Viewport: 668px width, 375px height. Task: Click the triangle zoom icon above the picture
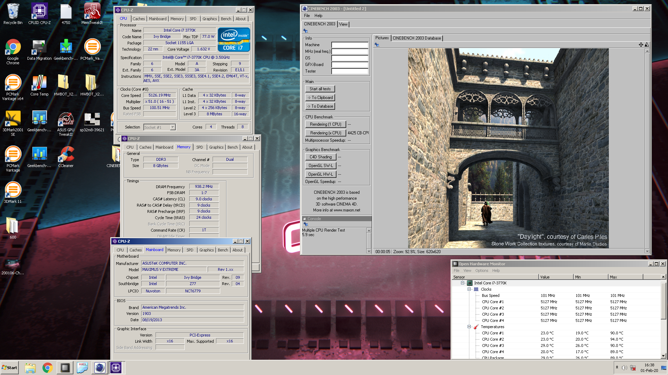(x=647, y=44)
